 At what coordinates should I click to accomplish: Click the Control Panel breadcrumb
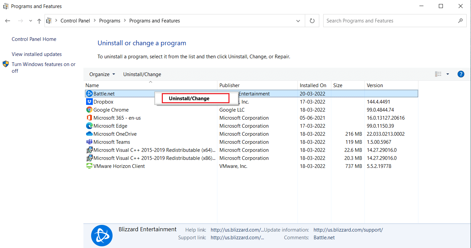point(75,21)
